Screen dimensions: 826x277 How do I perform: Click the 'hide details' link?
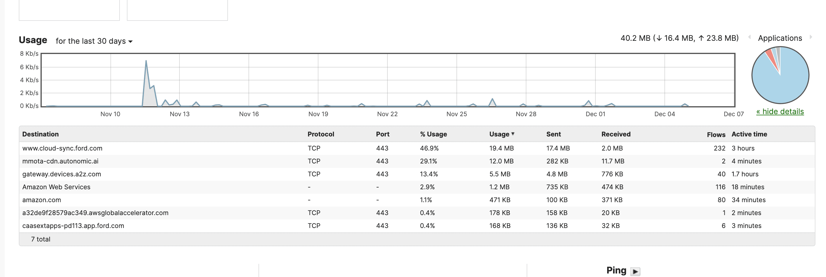coord(780,112)
